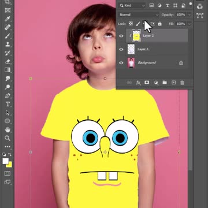The height and width of the screenshot is (208, 208).
Task: Select the Zoom magnifier tool
Action: (8, 138)
